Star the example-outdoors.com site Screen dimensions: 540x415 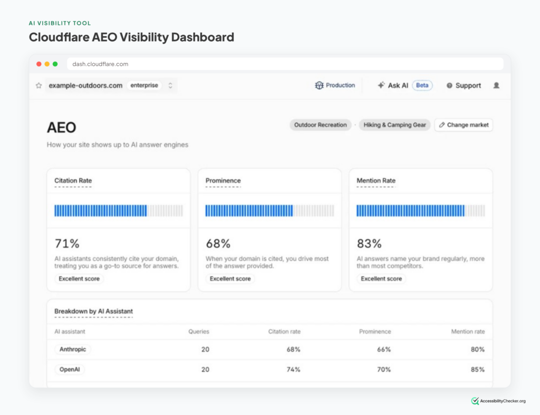point(38,86)
